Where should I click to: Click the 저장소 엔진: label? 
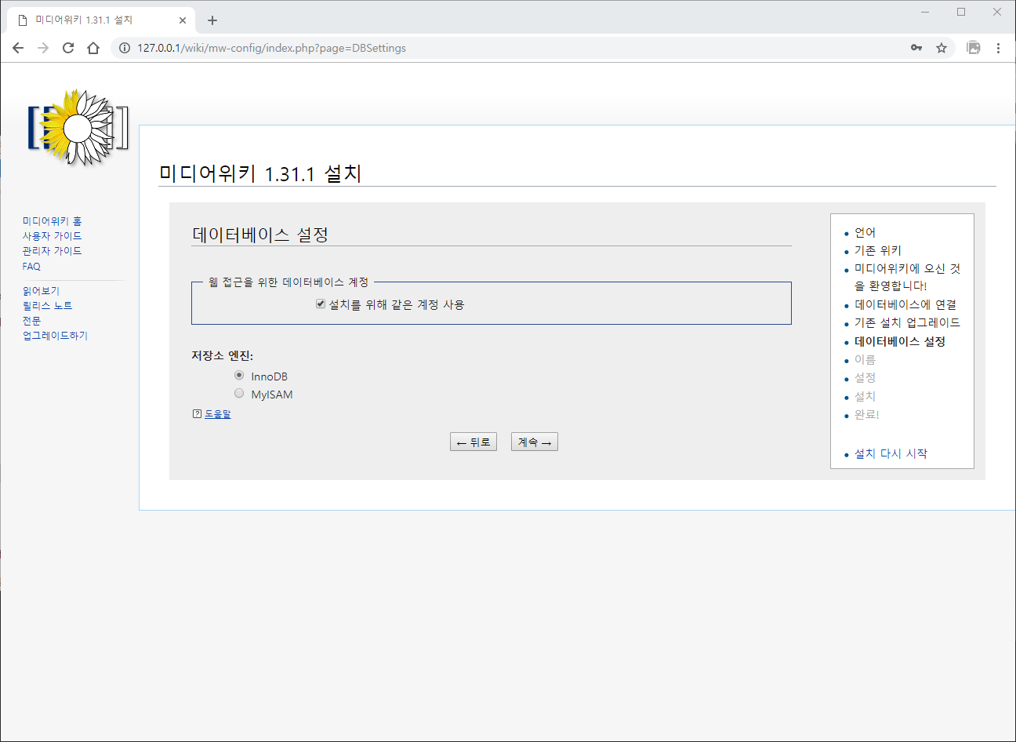pos(223,355)
